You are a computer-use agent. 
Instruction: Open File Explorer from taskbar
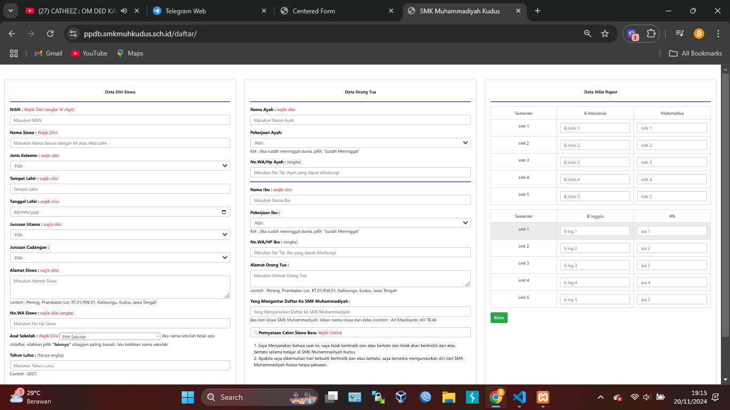[448, 397]
